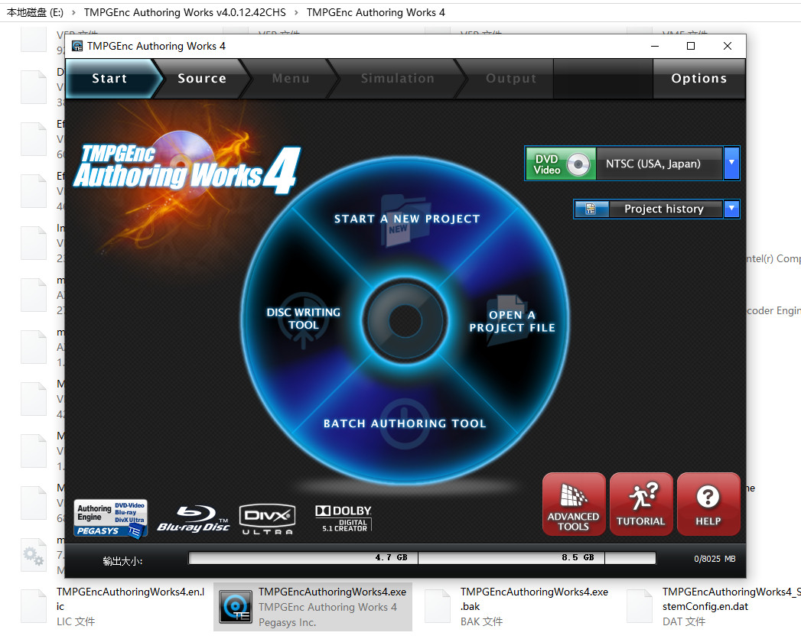Choose Open a Project File
This screenshot has width=801, height=639.
click(512, 321)
